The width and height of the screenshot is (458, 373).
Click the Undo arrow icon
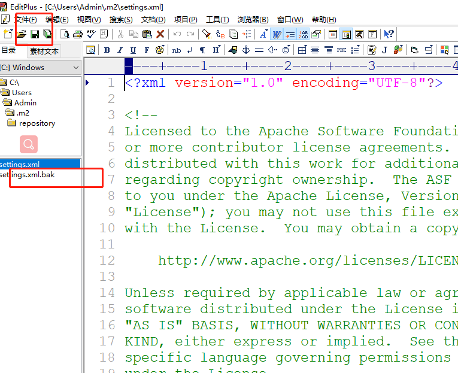[177, 34]
